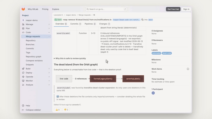This screenshot has height=119, width=212.
Task: Expand the Build section chevron
Action: click(x=49, y=69)
